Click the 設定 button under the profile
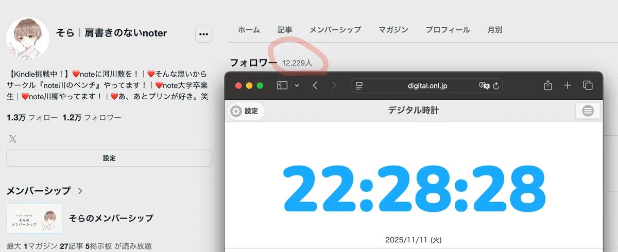The image size is (618, 252). coord(109,158)
